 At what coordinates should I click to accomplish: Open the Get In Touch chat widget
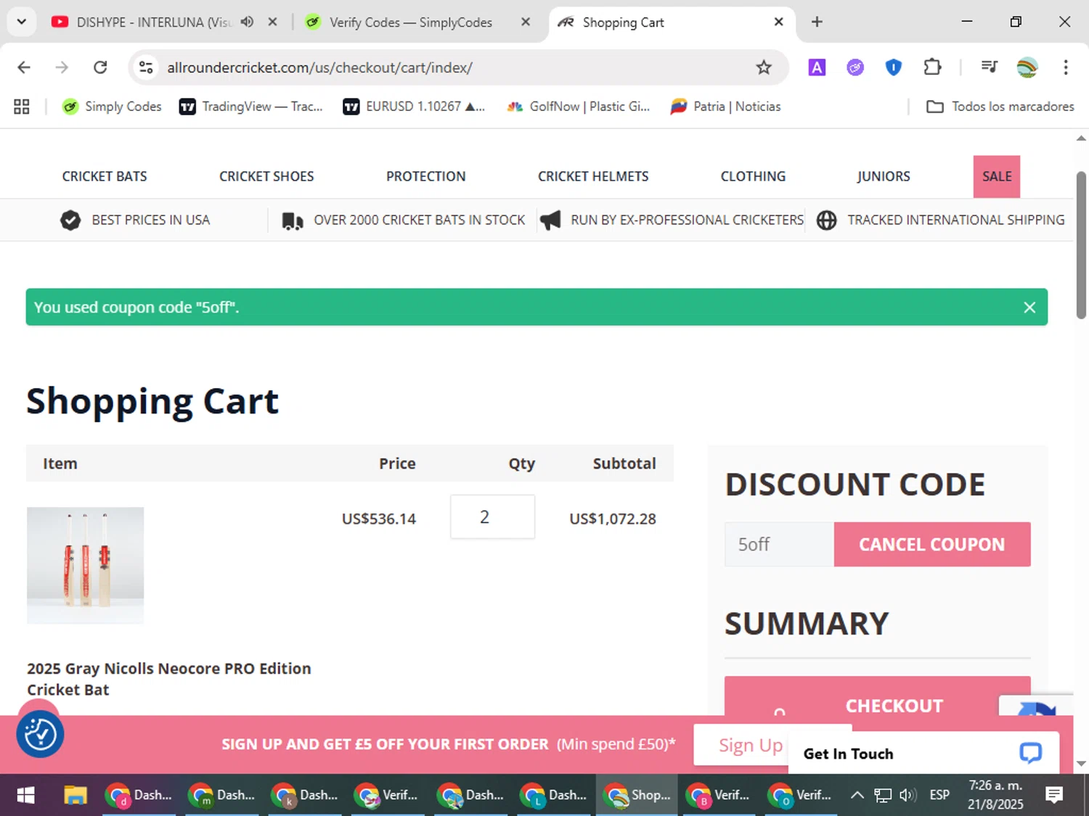pyautogui.click(x=923, y=753)
